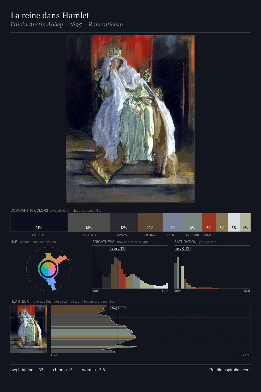Click hex label '#983523'
The width and height of the screenshot is (261, 392).
209,235
